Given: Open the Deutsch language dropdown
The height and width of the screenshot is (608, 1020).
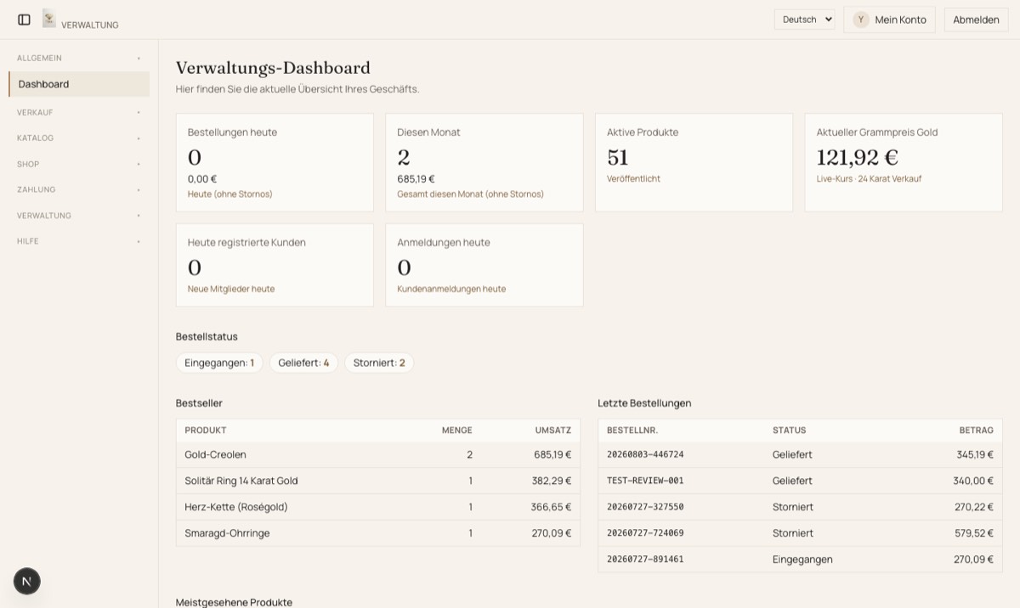Looking at the screenshot, I should 804,20.
